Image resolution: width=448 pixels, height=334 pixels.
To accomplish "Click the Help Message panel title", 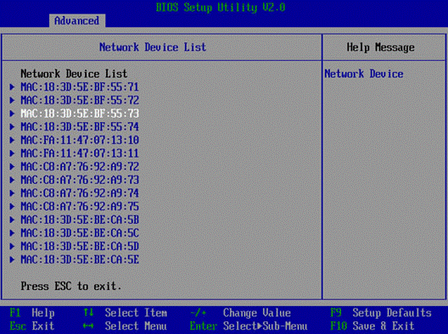I will pyautogui.click(x=381, y=47).
